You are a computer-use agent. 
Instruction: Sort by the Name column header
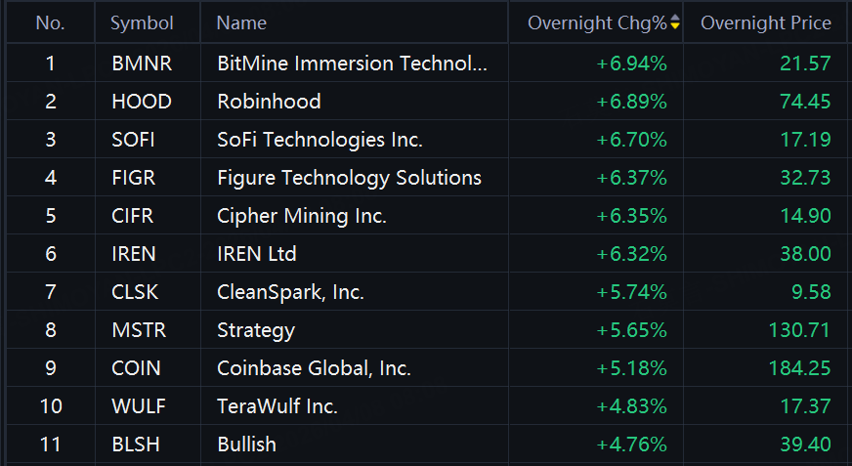tap(241, 22)
